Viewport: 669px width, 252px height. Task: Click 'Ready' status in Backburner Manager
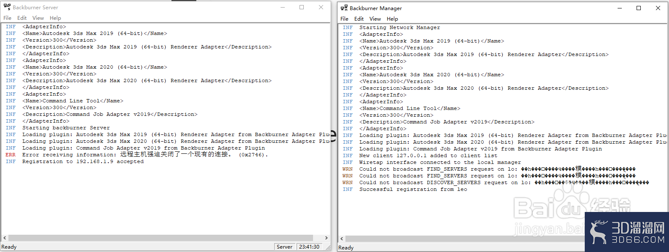[x=346, y=248]
